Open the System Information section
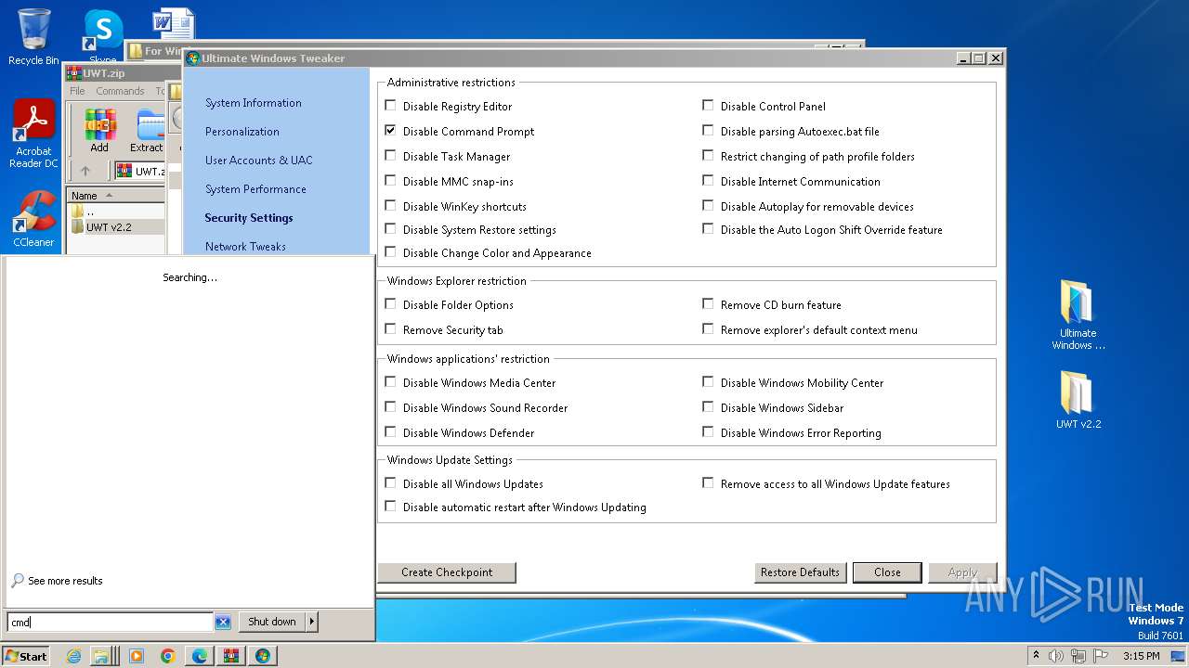Screen dimensions: 1189x668 click(253, 103)
